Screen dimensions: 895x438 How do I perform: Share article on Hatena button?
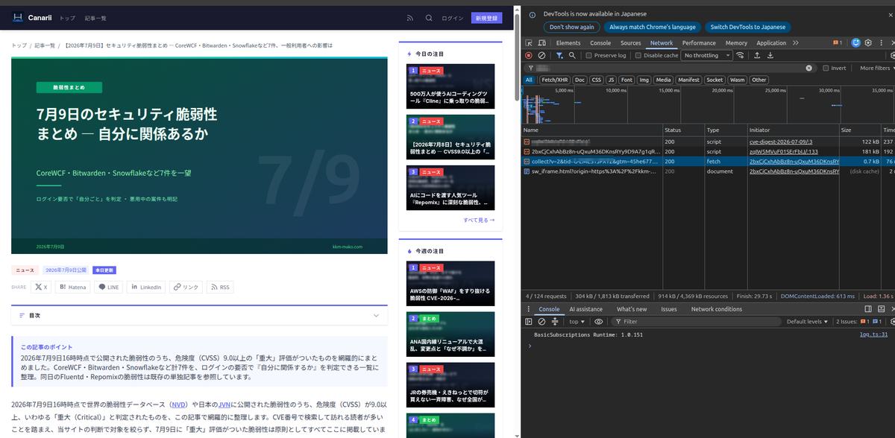pyautogui.click(x=73, y=287)
